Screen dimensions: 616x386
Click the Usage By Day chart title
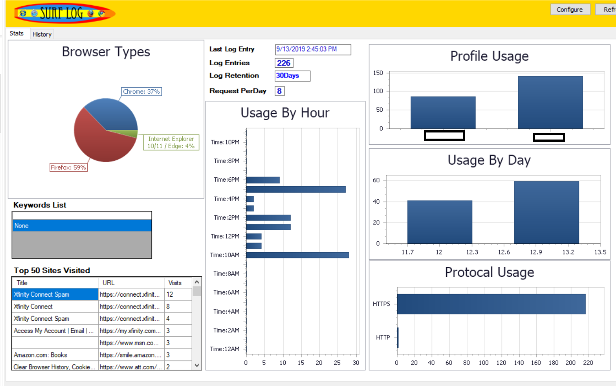coord(489,160)
